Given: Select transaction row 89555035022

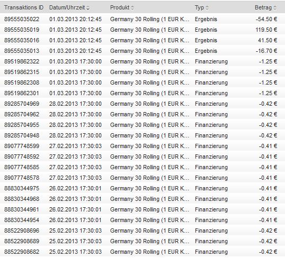Looking at the screenshot, I should (142, 19).
